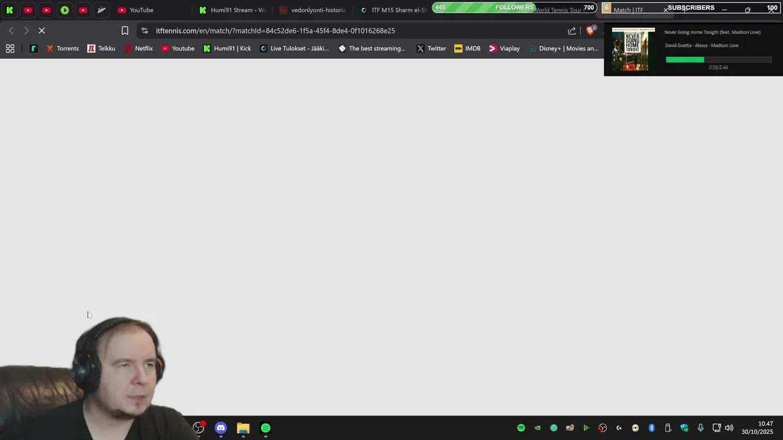This screenshot has height=440, width=783.
Task: Open the Humi91 | Kick bookmark
Action: click(x=227, y=48)
